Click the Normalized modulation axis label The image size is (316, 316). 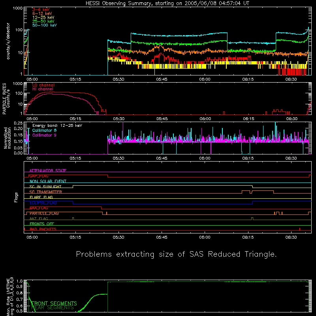[x=8, y=138]
